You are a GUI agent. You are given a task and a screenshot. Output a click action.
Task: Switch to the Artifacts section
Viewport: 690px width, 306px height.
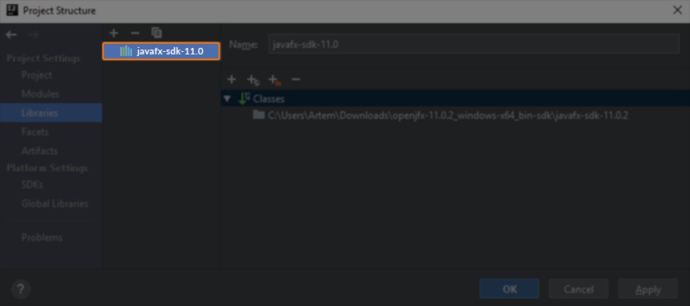(39, 151)
